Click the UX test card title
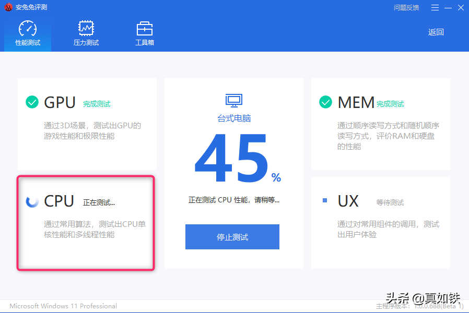 [x=348, y=201]
